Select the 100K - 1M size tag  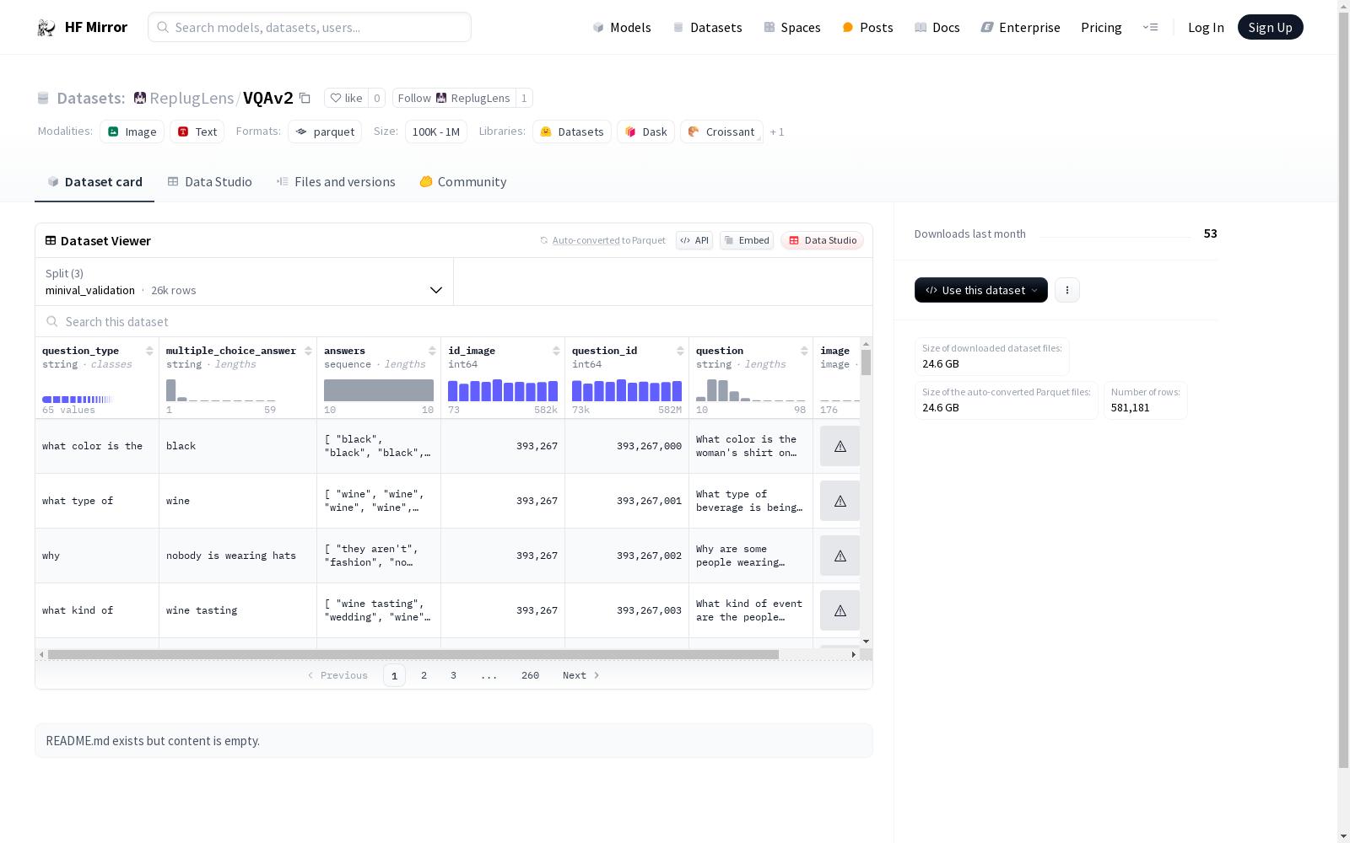coord(436,132)
